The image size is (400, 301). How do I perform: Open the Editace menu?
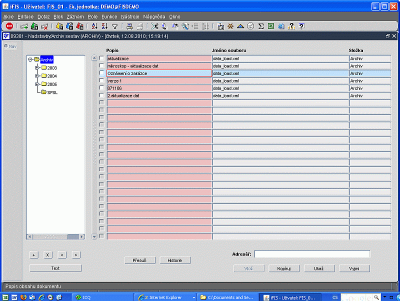tap(25, 17)
